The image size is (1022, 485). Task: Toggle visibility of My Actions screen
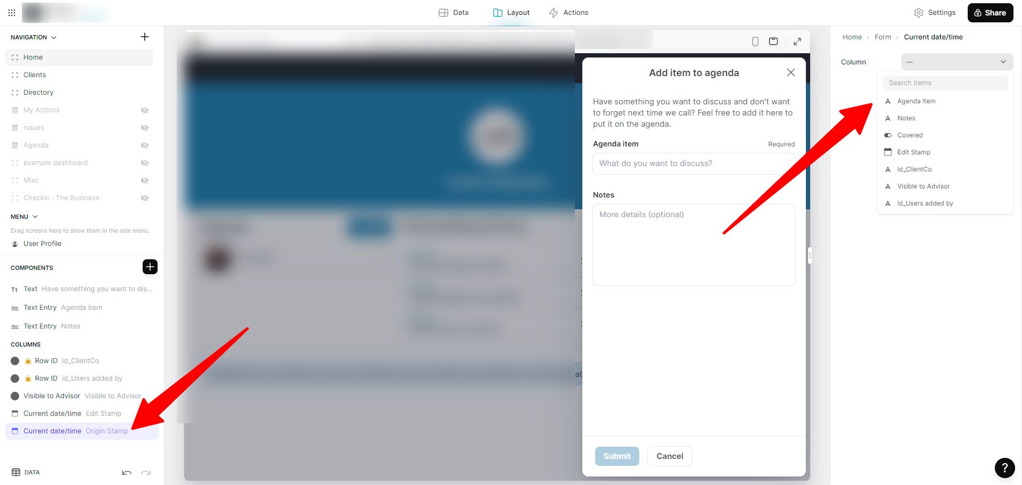(145, 110)
